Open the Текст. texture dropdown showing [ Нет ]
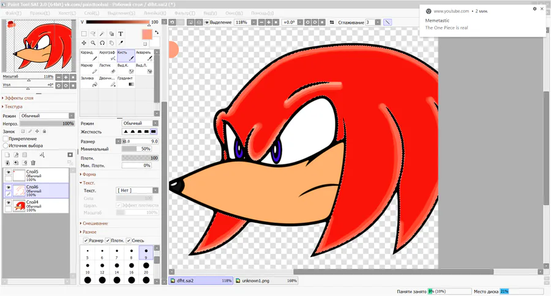 (137, 190)
